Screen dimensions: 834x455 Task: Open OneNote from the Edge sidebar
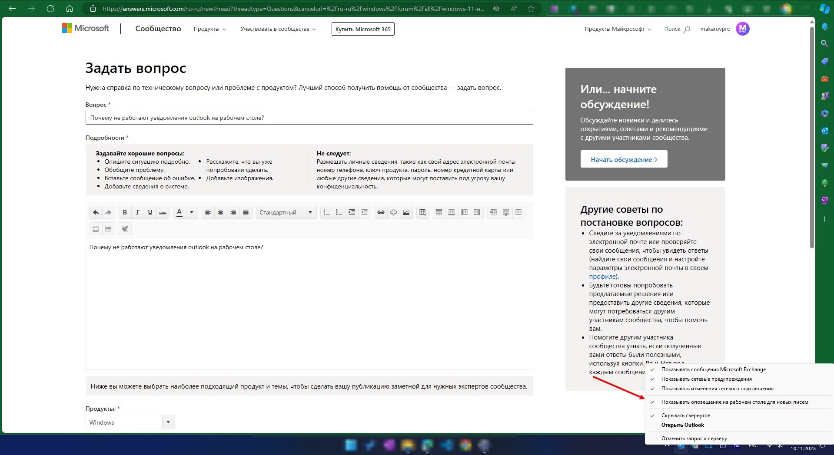coord(824,200)
